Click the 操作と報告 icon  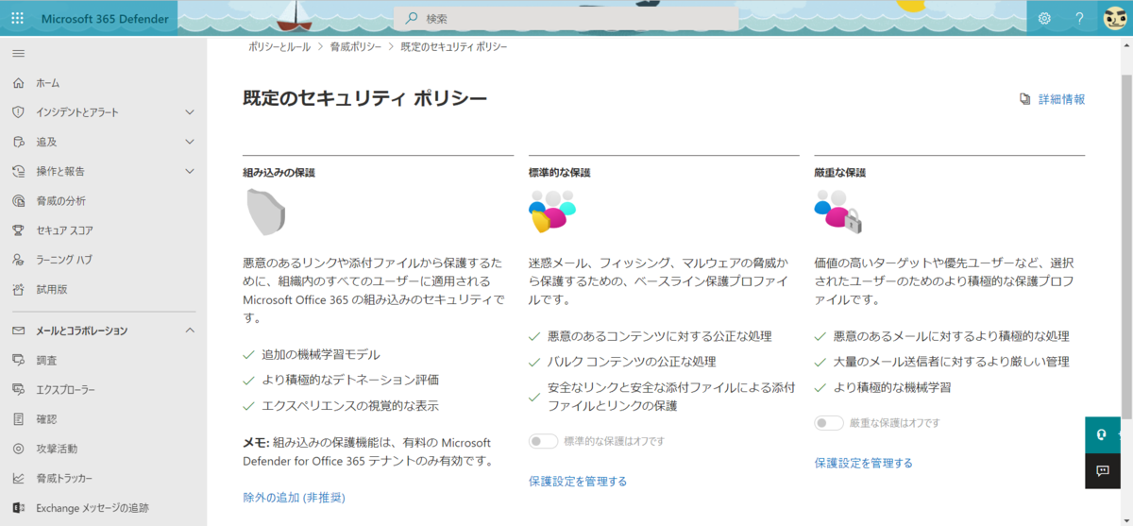point(18,171)
